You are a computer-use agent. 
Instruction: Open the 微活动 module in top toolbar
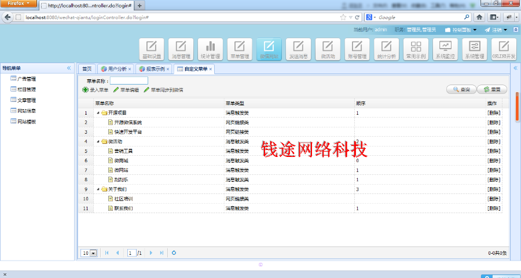[328, 49]
